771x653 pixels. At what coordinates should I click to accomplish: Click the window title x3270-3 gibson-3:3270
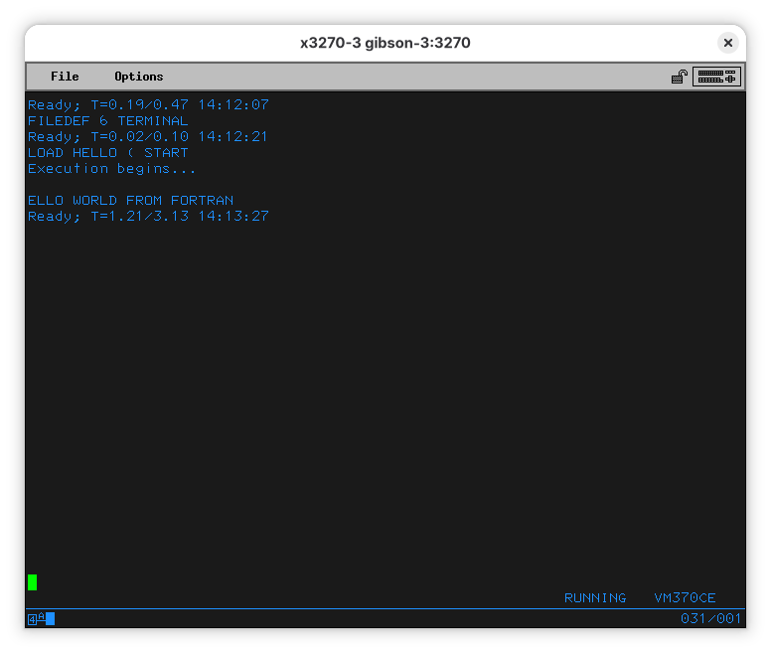tap(385, 43)
